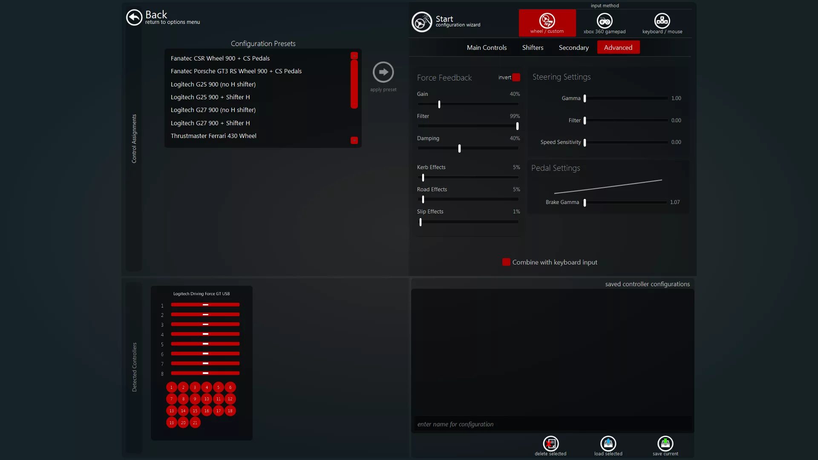Select Logitech G27 900 + Shifter H preset
The image size is (818, 460).
[x=210, y=123]
